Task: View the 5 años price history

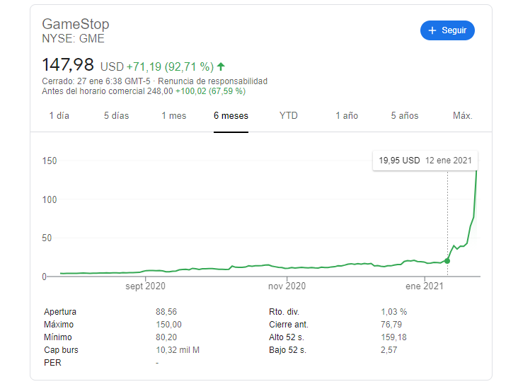Action: pyautogui.click(x=405, y=116)
